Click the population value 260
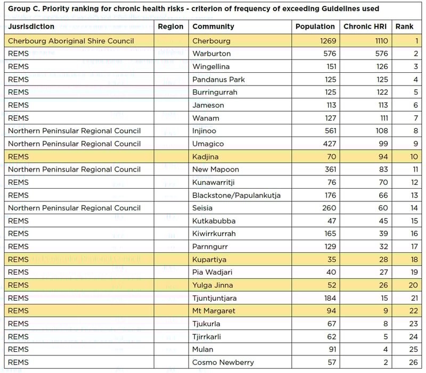The image size is (426, 373). tap(329, 208)
